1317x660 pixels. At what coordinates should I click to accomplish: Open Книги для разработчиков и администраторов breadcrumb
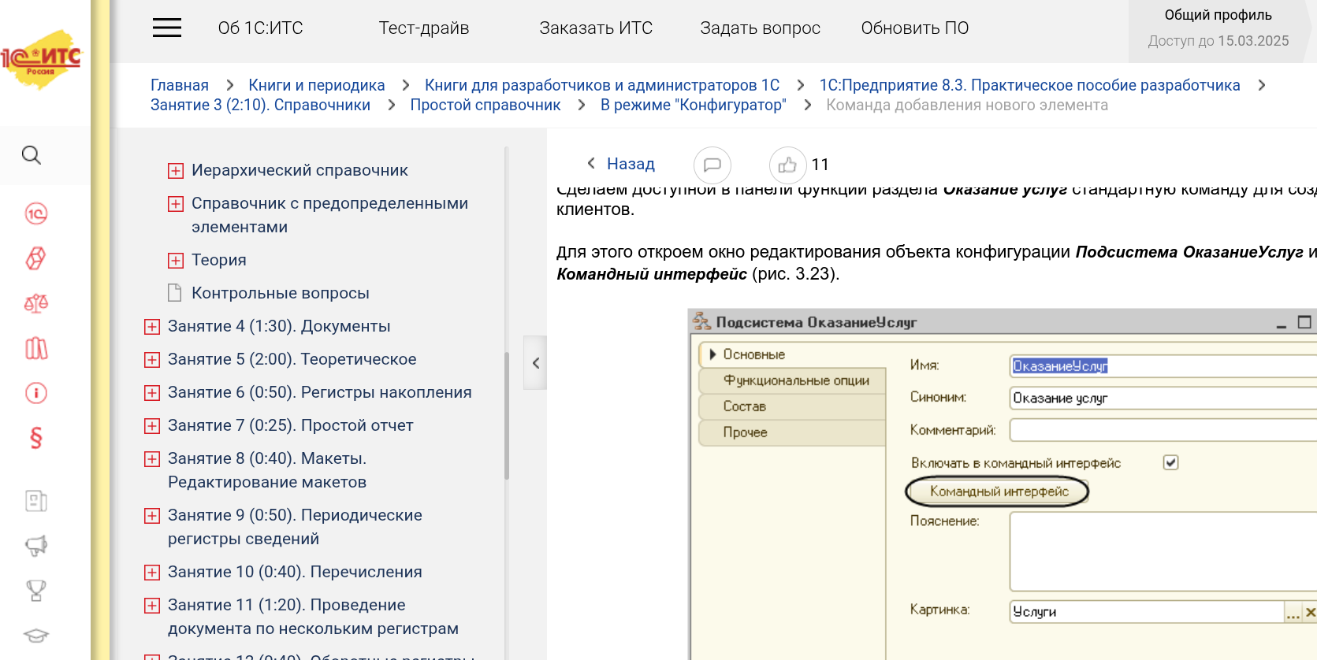coord(602,85)
